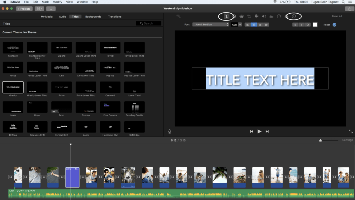Click the timeline playhead marker

point(71,144)
